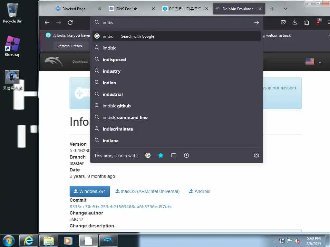Image resolution: width=330 pixels, height=247 pixels.
Task: Open the Action Center flag icon
Action: point(290,241)
